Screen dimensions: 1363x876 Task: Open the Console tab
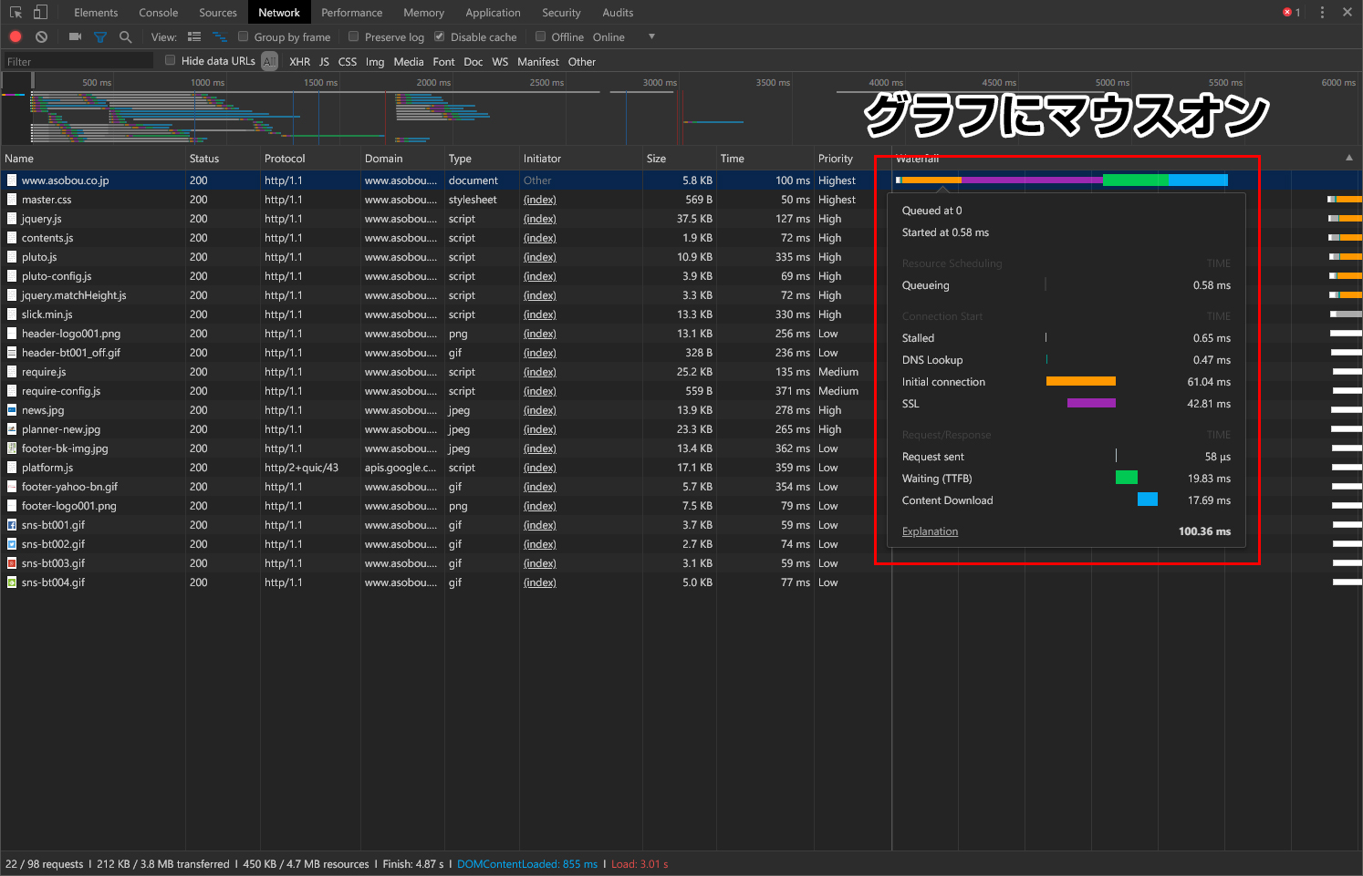[159, 13]
